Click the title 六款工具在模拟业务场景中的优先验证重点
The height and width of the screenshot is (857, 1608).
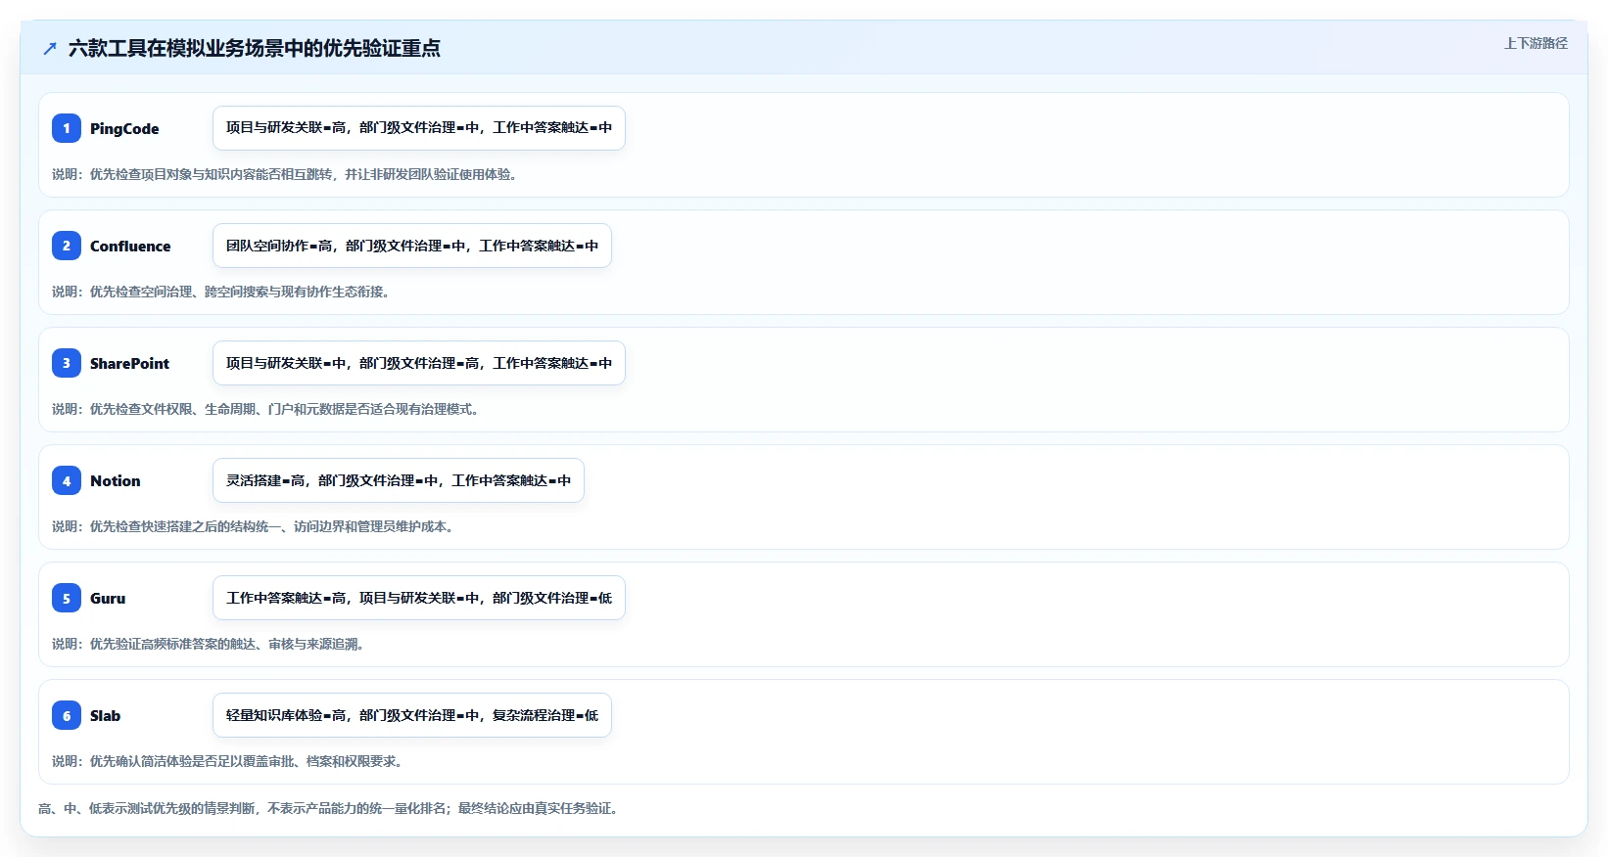(x=255, y=48)
